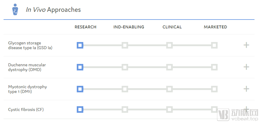Select the Clinical marker in DMD row
Viewport: 261px width, 124px height.
coord(169,67)
